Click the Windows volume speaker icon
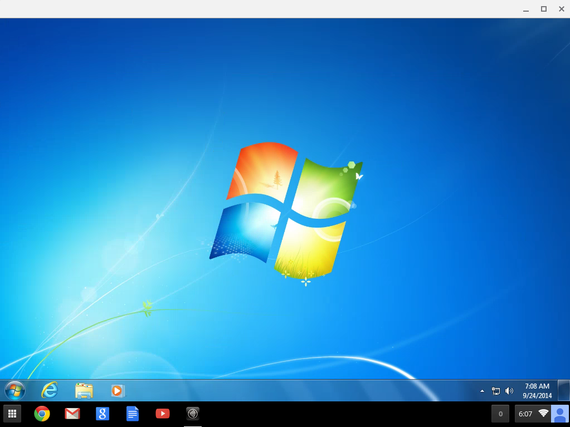Screen dimensions: 570x427 (509, 391)
